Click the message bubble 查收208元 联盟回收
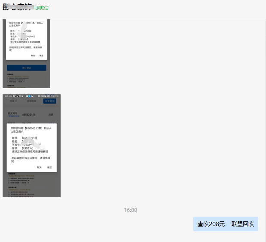The image size is (266, 242). [x=226, y=224]
